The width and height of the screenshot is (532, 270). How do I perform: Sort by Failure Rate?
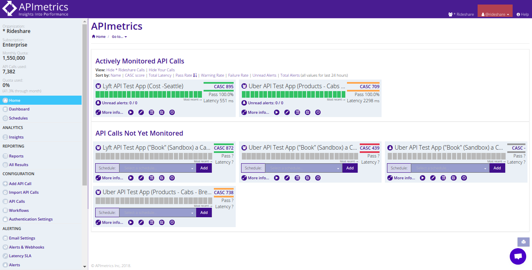238,75
